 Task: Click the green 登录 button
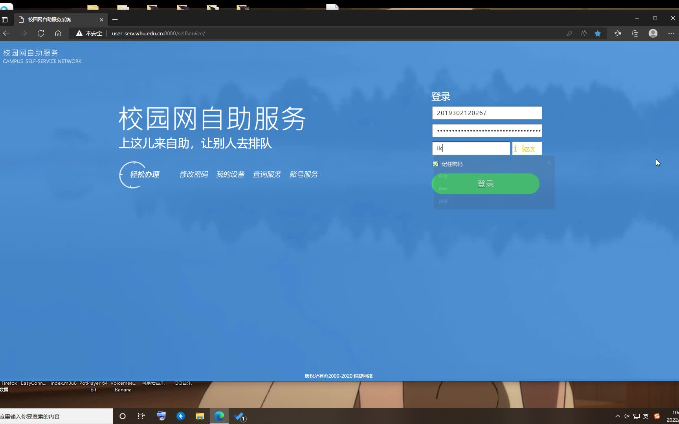pos(485,184)
